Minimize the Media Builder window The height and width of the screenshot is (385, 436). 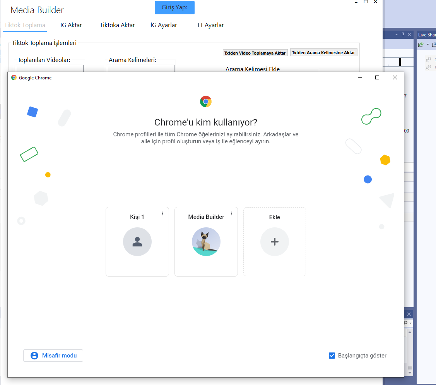356,2
